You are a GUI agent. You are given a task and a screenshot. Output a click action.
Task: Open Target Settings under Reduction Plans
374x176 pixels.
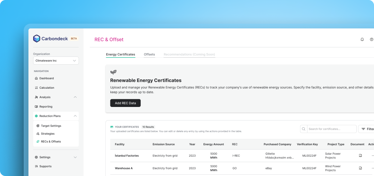pos(51,126)
